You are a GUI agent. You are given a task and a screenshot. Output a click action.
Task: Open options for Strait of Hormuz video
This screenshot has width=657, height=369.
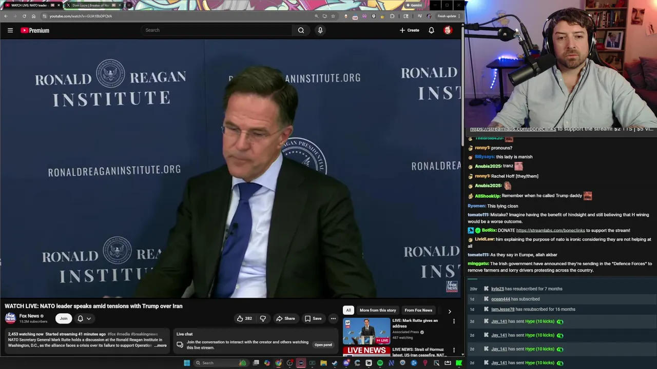coord(454,351)
